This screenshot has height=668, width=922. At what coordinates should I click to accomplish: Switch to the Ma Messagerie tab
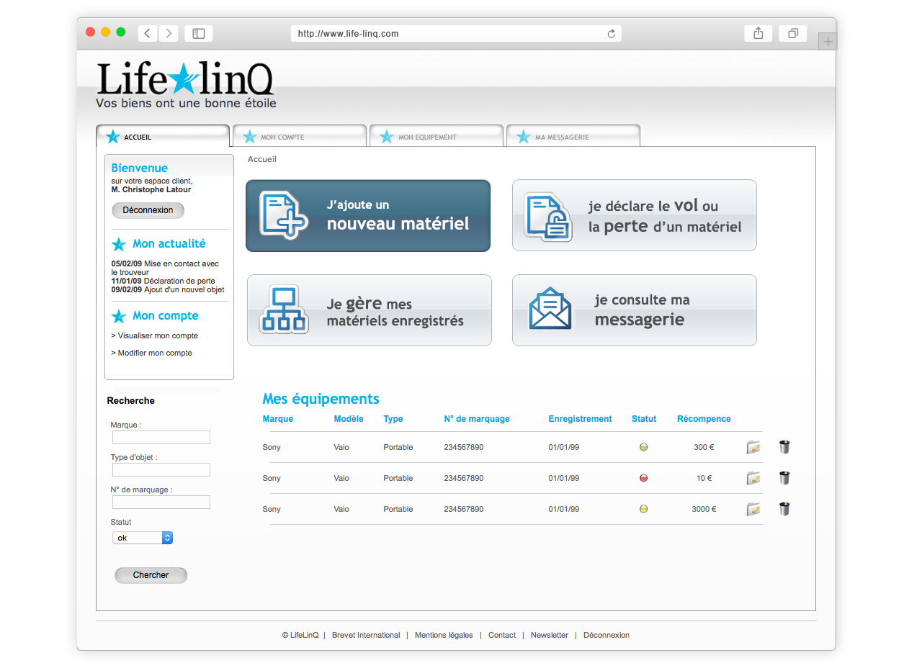click(573, 136)
